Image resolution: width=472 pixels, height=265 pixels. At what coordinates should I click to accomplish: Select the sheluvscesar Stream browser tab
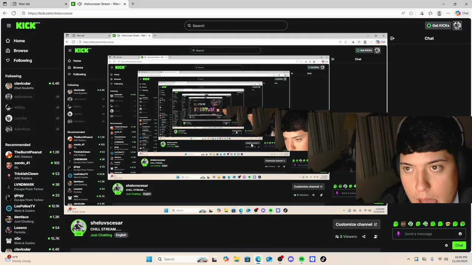[x=98, y=4]
